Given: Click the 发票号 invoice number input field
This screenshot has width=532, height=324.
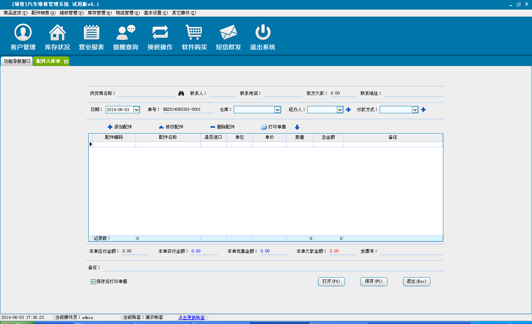Looking at the screenshot, I should 412,251.
